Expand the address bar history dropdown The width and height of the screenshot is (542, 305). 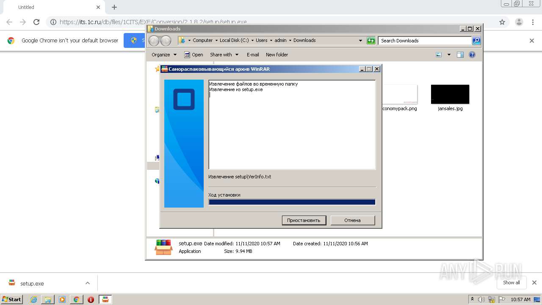[x=360, y=41]
